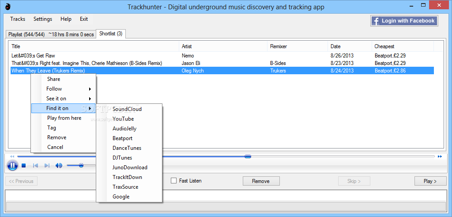This screenshot has width=452, height=217.
Task: Click the volume slider knob
Action: pos(81,165)
